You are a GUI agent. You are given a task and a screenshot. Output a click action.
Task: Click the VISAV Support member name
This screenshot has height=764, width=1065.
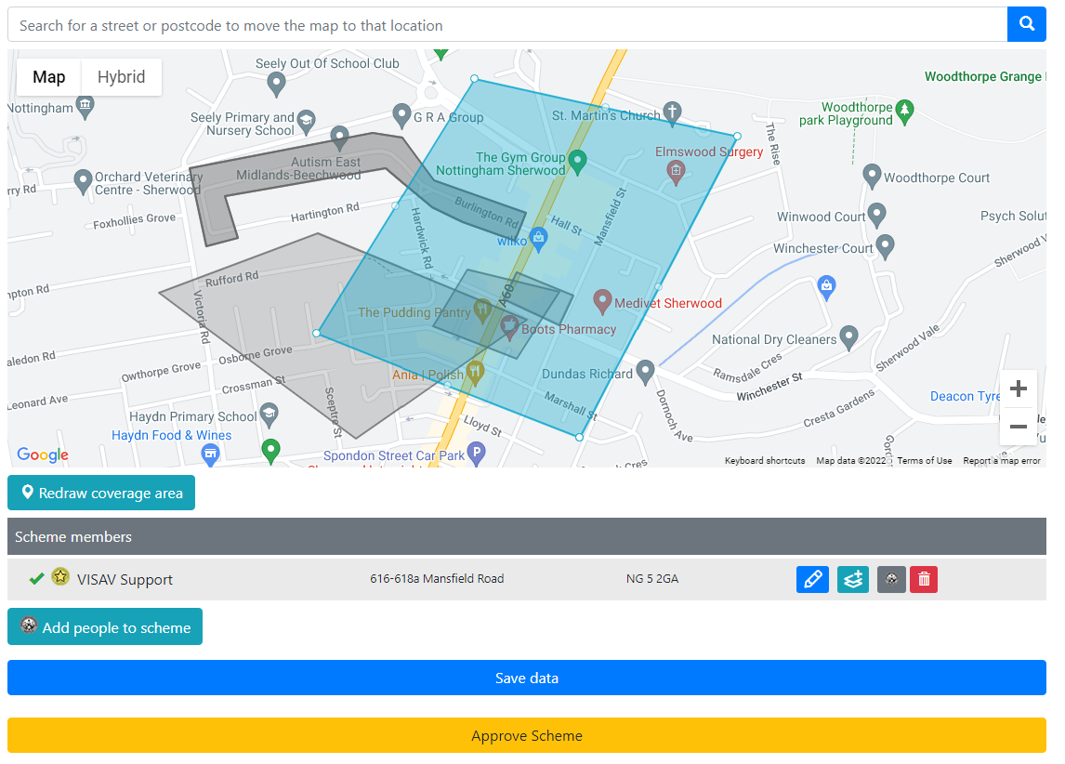pyautogui.click(x=125, y=579)
